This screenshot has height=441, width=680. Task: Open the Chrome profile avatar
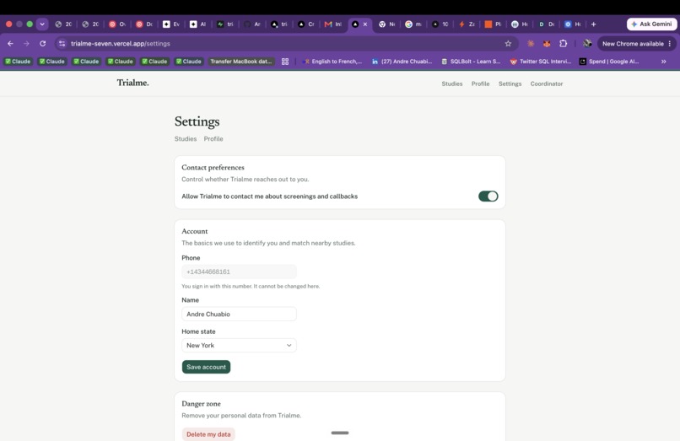click(x=587, y=43)
